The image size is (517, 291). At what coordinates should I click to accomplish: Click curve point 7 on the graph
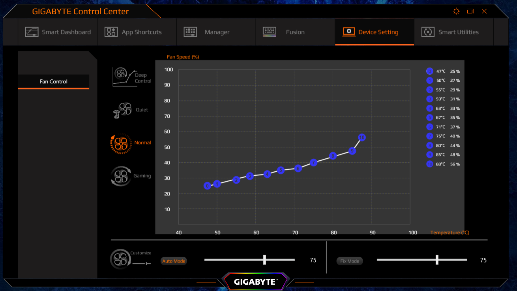pos(314,162)
